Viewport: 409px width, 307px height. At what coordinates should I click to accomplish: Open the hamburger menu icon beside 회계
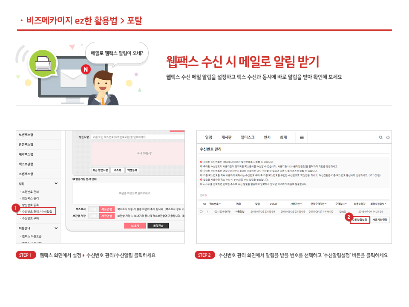(x=302, y=137)
